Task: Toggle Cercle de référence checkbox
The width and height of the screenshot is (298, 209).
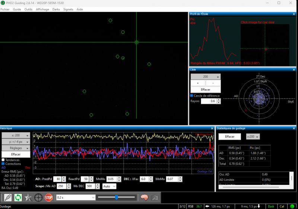Action: click(x=191, y=96)
